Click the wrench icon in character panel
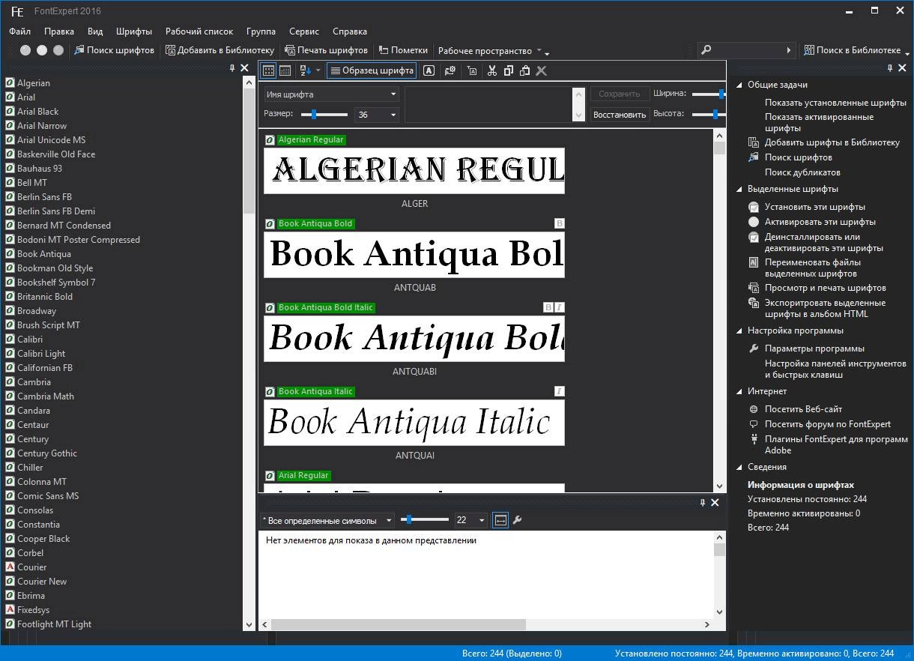This screenshot has height=661, width=914. pyautogui.click(x=517, y=519)
